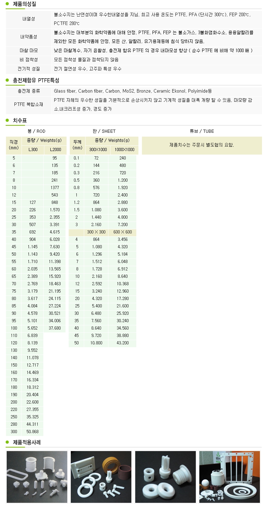Click the L300 column header
This screenshot has height=506, width=268.
(x=32, y=150)
